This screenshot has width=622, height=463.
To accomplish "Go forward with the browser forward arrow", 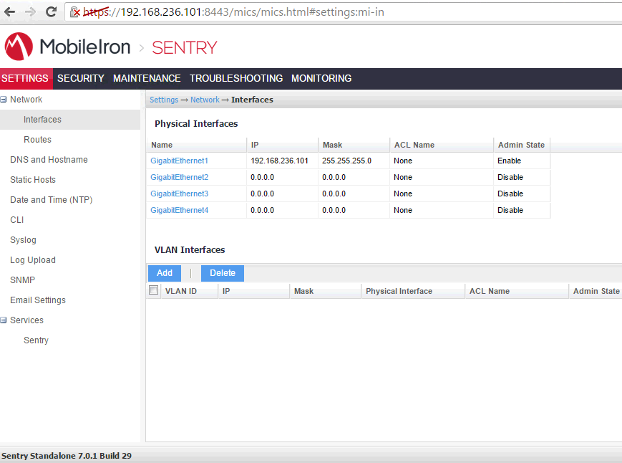I will click(x=30, y=12).
